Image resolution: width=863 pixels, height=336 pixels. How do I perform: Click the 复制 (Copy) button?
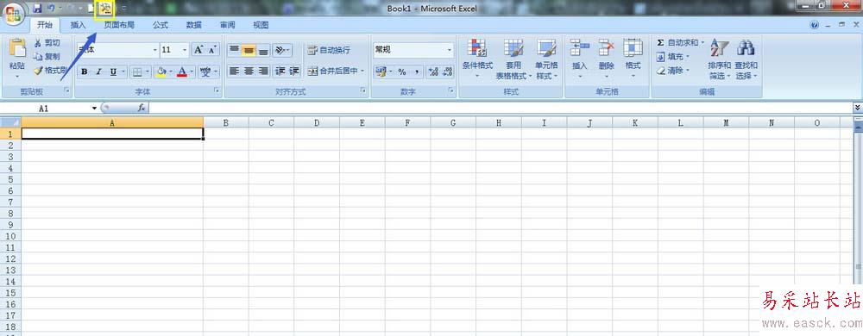[47, 57]
